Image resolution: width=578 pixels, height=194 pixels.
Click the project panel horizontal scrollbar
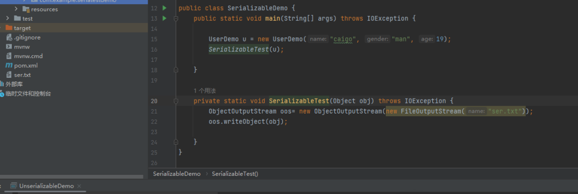[72, 177]
